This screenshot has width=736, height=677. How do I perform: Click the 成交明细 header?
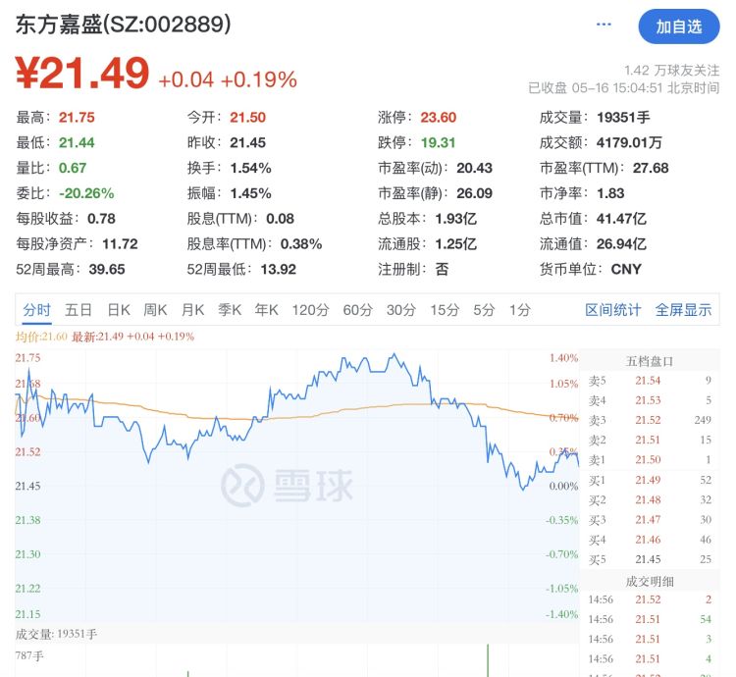(x=650, y=582)
